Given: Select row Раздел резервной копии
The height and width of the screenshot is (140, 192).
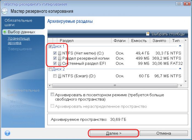Looking at the screenshot, I should coord(116,58).
